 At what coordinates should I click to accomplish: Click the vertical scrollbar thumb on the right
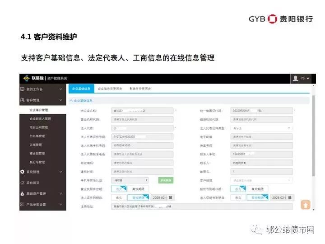click(x=314, y=136)
